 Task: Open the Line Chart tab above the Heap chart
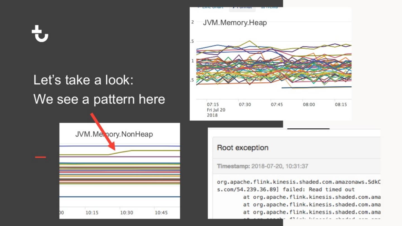210,8
